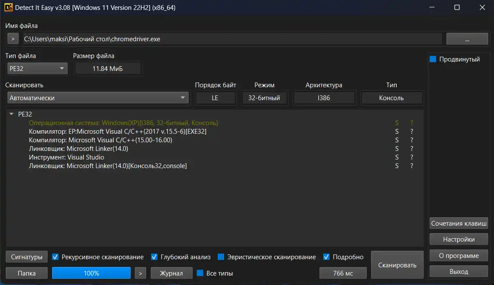The image size is (494, 285).
Task: Collapse the PE32 tree node
Action: (x=11, y=114)
